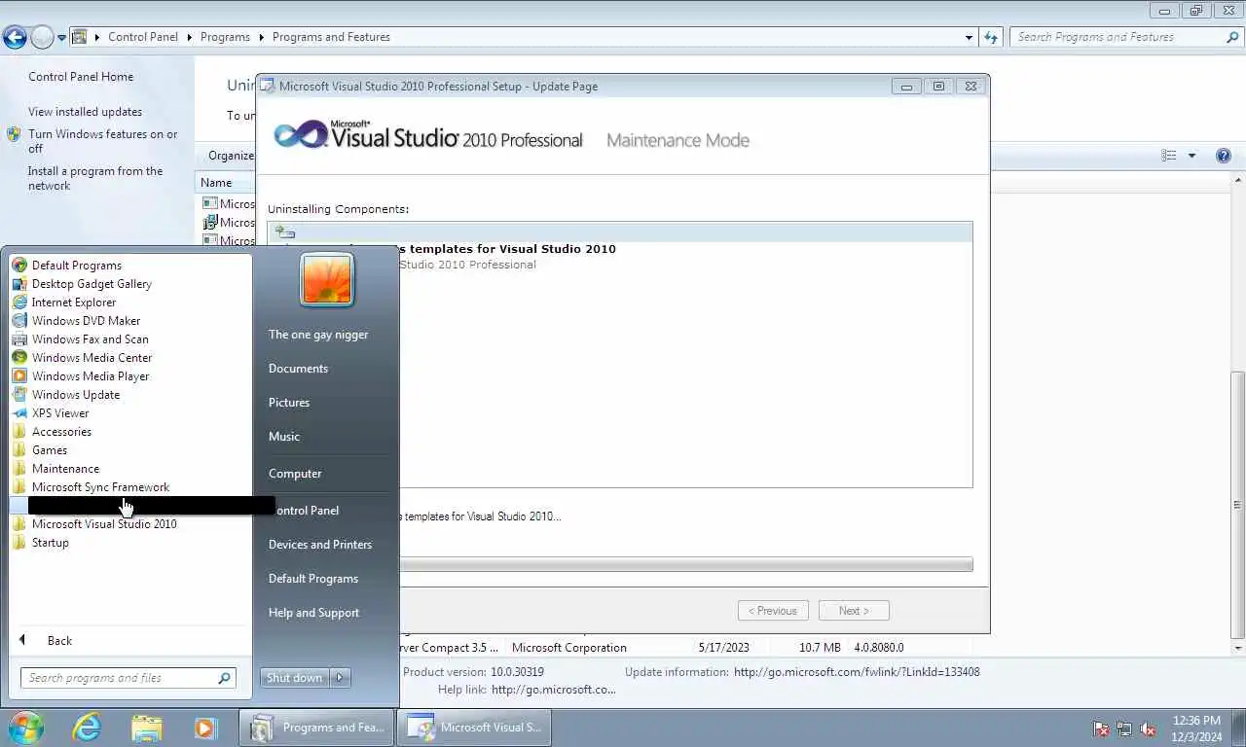Select Programs in the address breadcrumb
The image size is (1246, 747).
225,37
